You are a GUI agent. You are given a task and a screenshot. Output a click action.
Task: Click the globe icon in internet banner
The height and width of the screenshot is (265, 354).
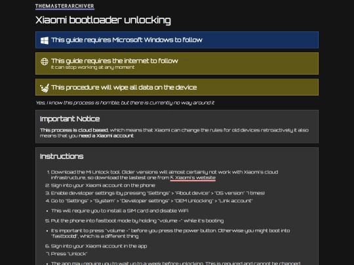tap(45, 62)
